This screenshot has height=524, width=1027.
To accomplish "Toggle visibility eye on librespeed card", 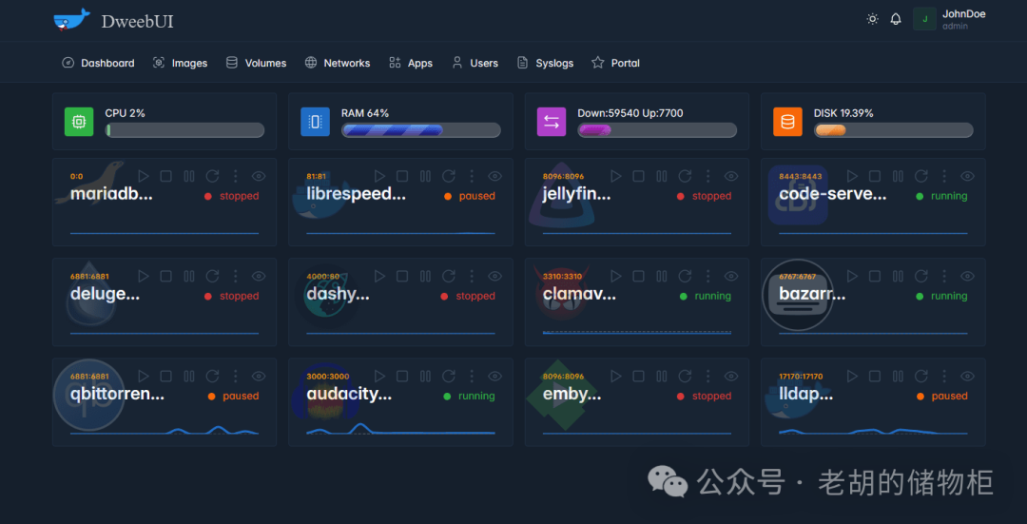I will (495, 176).
